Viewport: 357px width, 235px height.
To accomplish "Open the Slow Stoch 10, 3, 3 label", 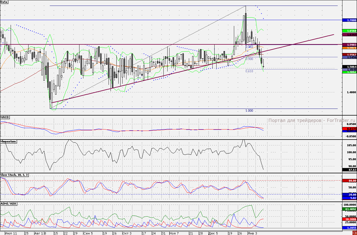I will [x=14, y=175].
